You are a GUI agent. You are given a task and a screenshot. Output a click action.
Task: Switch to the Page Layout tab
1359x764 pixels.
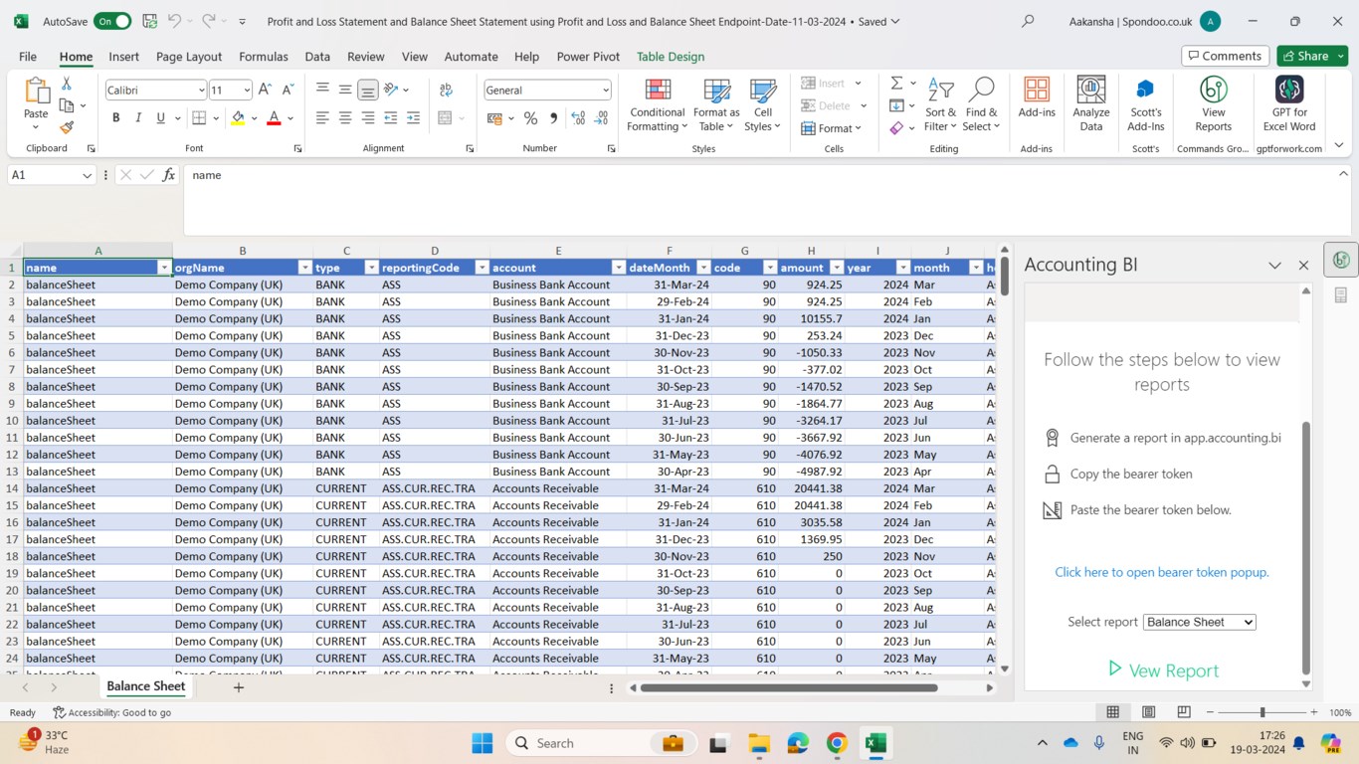pyautogui.click(x=189, y=57)
